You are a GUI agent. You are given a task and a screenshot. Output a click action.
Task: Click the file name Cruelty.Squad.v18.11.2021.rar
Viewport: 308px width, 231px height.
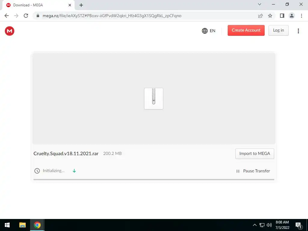click(x=66, y=153)
